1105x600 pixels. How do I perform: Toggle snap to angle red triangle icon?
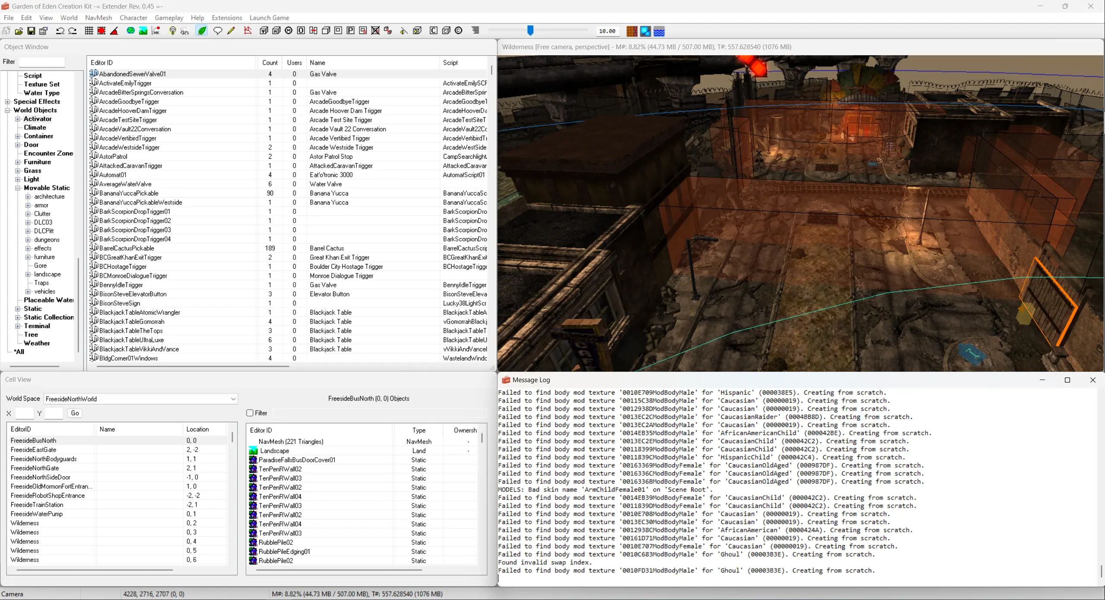[114, 31]
